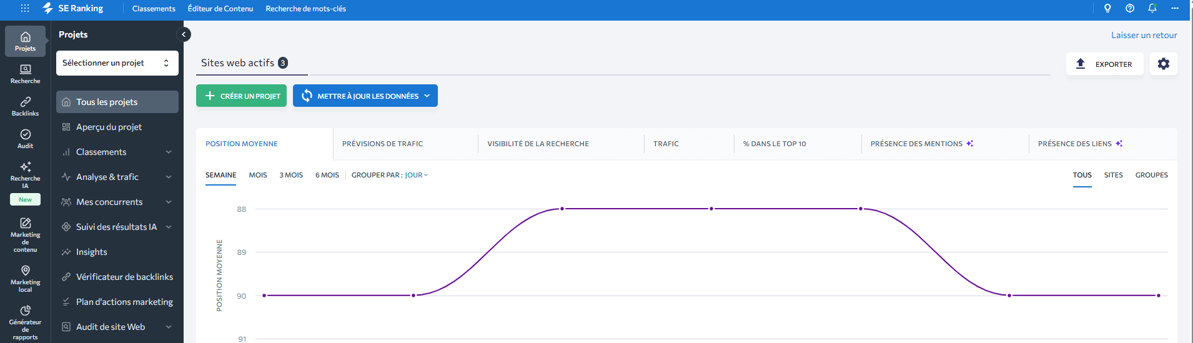
Task: Switch chart range to Mois
Action: tap(257, 175)
